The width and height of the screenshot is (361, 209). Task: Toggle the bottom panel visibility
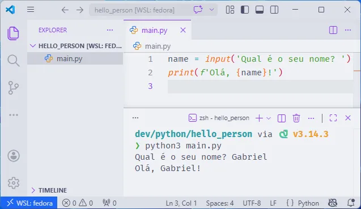pyautogui.click(x=260, y=10)
